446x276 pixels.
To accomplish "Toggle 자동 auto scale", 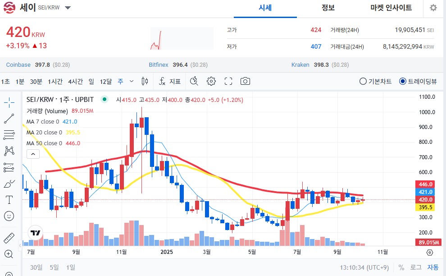I will click(433, 267).
